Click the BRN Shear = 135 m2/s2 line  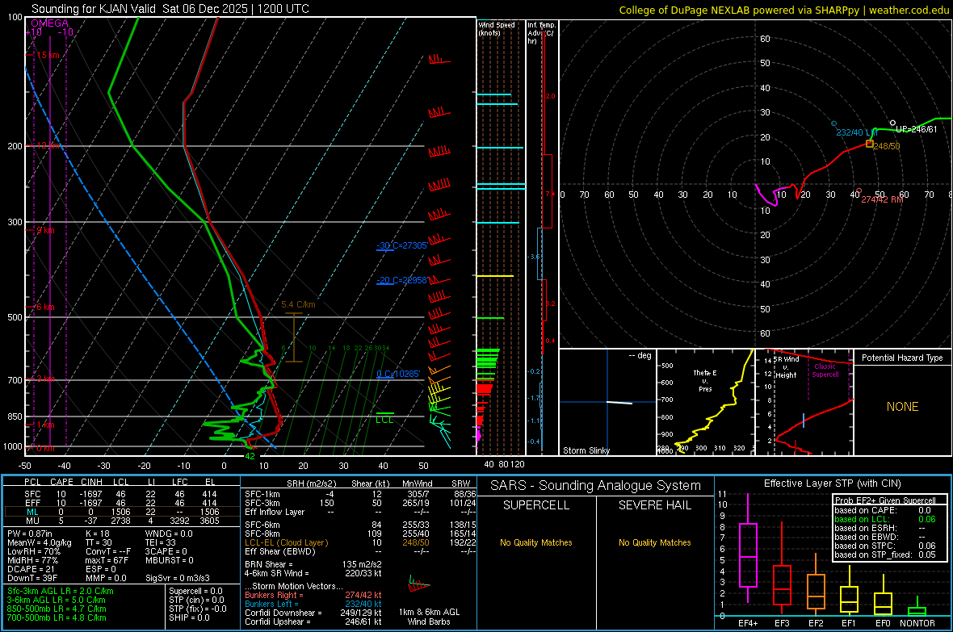pos(313,564)
